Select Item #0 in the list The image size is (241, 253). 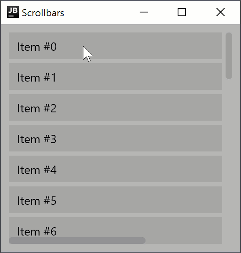coord(115,46)
